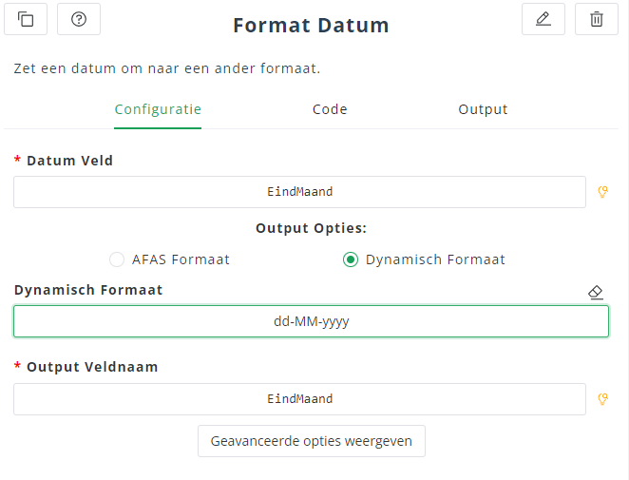
Task: Click the Format Datum title
Action: (311, 26)
